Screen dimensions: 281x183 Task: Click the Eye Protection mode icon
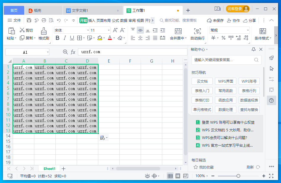click(x=147, y=176)
